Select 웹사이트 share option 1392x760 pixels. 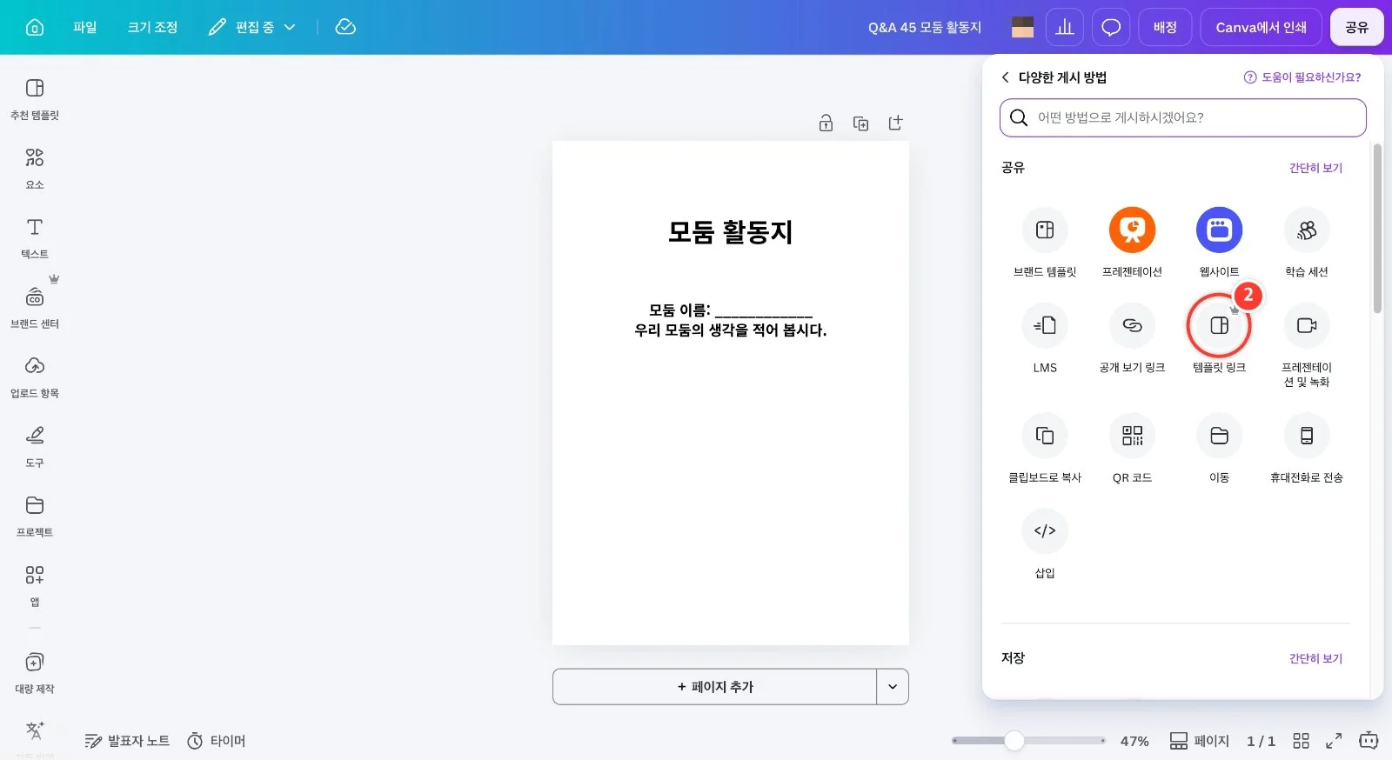click(1219, 243)
